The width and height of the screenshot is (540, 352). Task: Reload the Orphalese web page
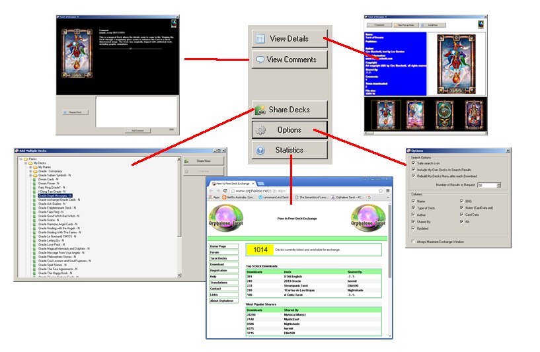click(x=225, y=191)
